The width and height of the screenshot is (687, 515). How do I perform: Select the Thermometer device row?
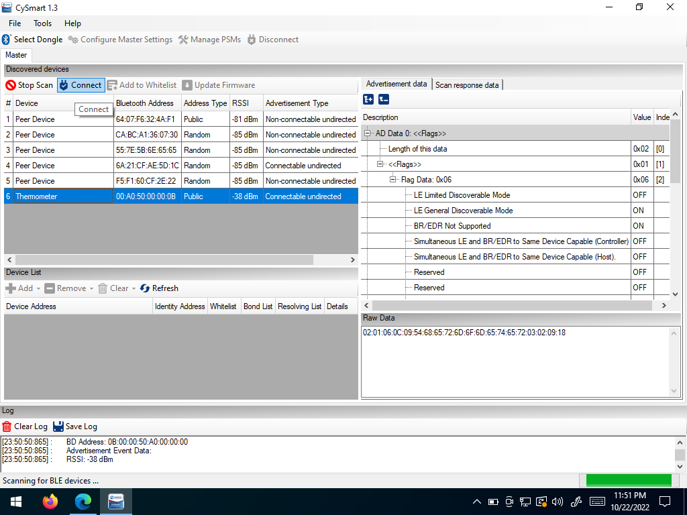coord(181,196)
